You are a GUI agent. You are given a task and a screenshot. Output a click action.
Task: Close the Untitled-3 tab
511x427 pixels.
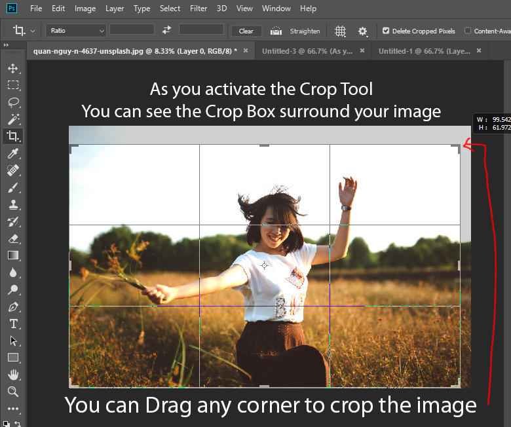[x=362, y=50]
